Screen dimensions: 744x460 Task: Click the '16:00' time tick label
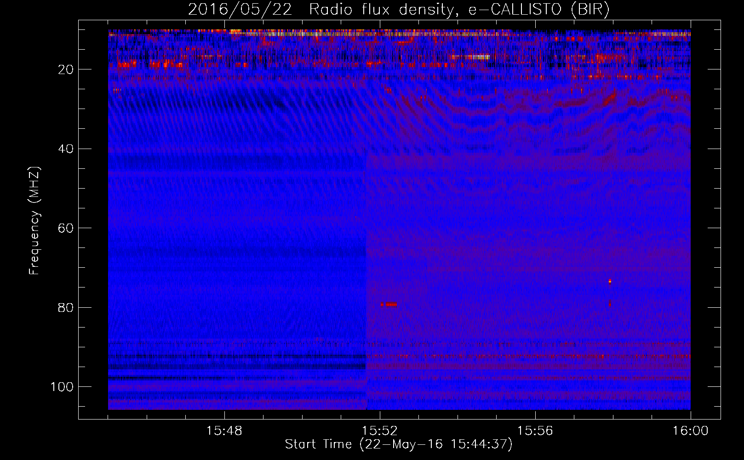point(690,431)
